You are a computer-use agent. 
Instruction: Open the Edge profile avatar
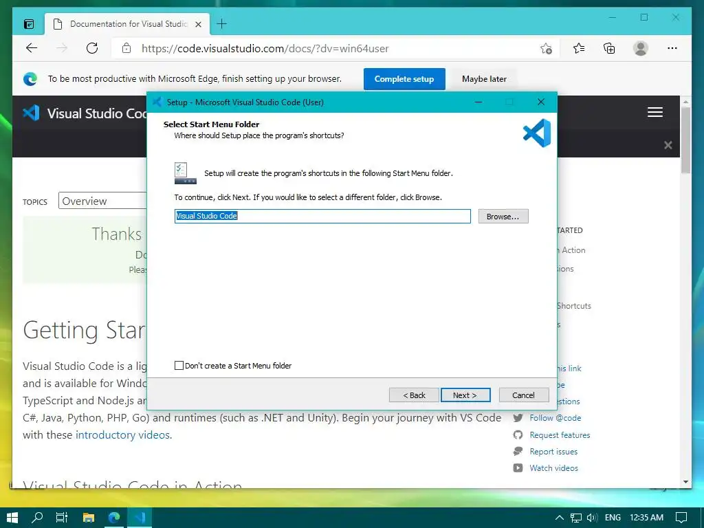[x=641, y=48]
